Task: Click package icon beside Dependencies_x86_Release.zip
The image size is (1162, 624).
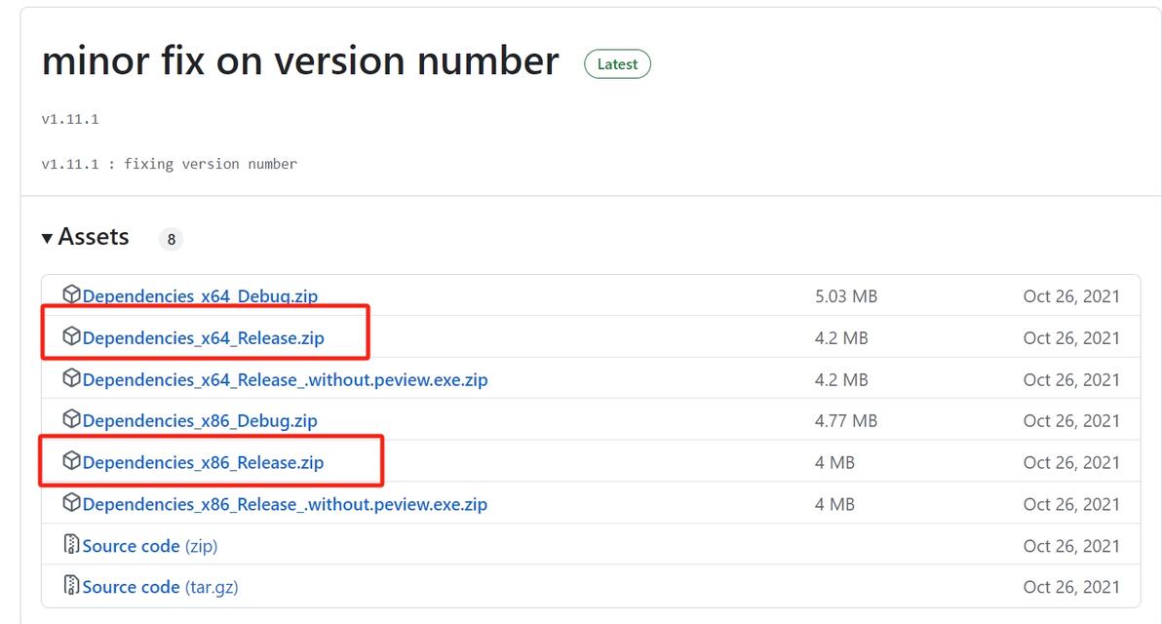Action: point(71,461)
